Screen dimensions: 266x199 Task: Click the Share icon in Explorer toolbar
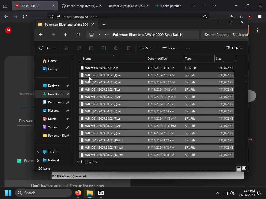click(x=116, y=48)
